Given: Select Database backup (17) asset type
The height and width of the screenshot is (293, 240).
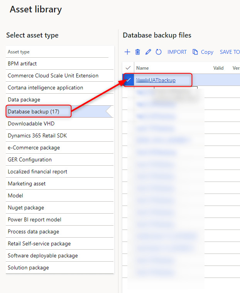Looking at the screenshot, I should click(34, 111).
